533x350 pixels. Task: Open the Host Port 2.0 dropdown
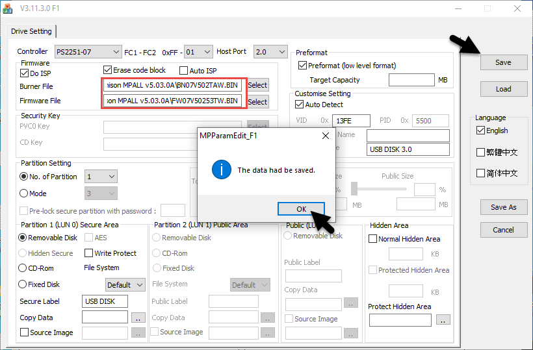click(270, 52)
